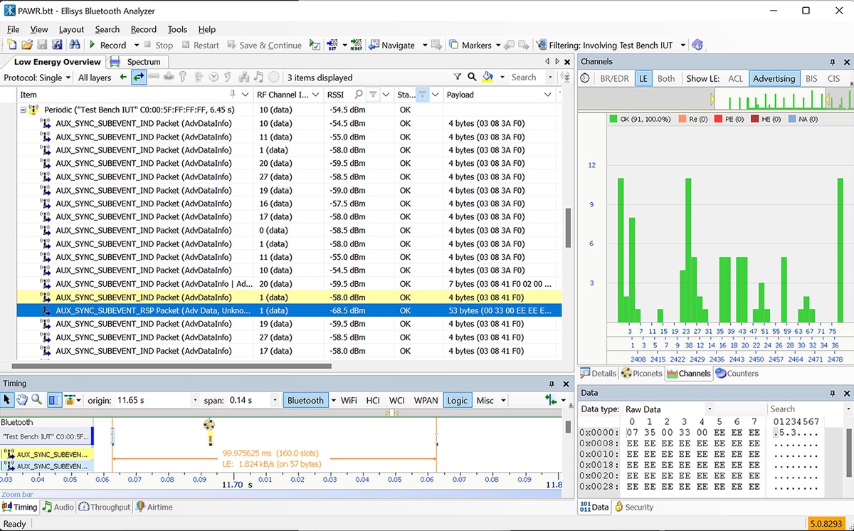Open the origin value dropdown
854x531 pixels.
(x=195, y=401)
